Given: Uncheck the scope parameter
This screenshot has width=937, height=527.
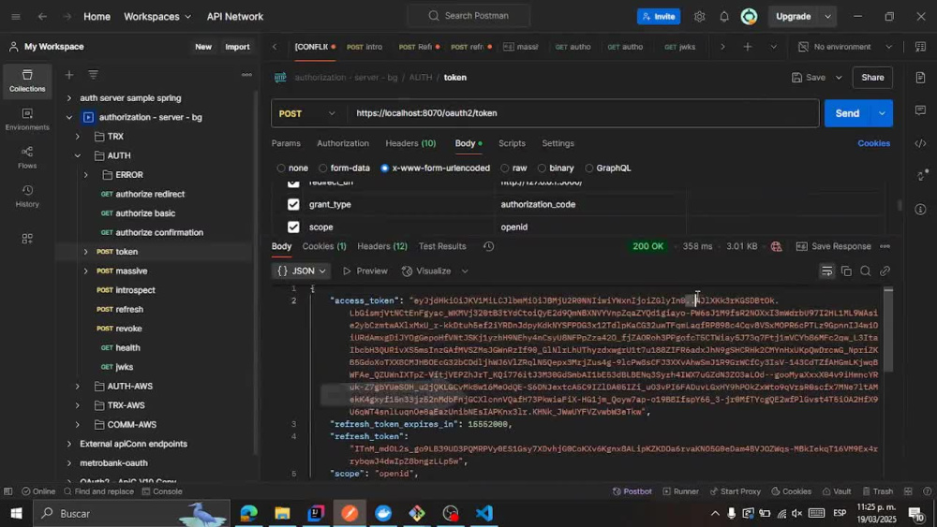Looking at the screenshot, I should pyautogui.click(x=292, y=227).
